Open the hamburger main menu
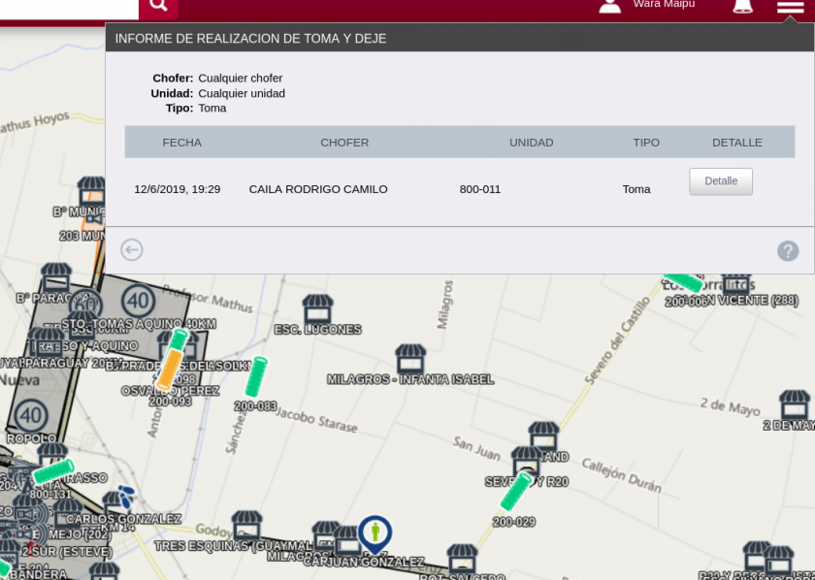815x580 pixels. pos(790,8)
